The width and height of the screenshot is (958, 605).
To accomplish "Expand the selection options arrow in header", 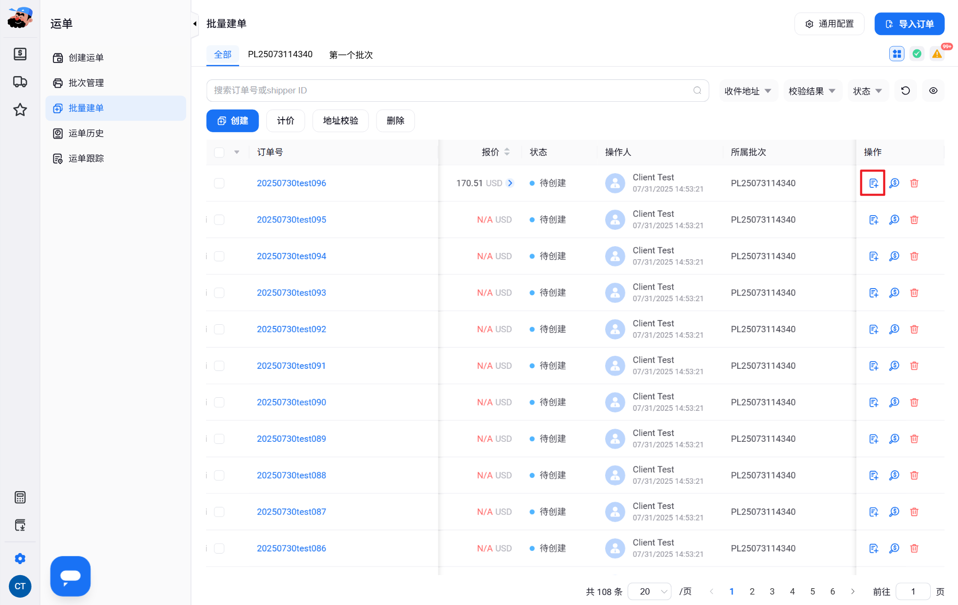I will [237, 152].
